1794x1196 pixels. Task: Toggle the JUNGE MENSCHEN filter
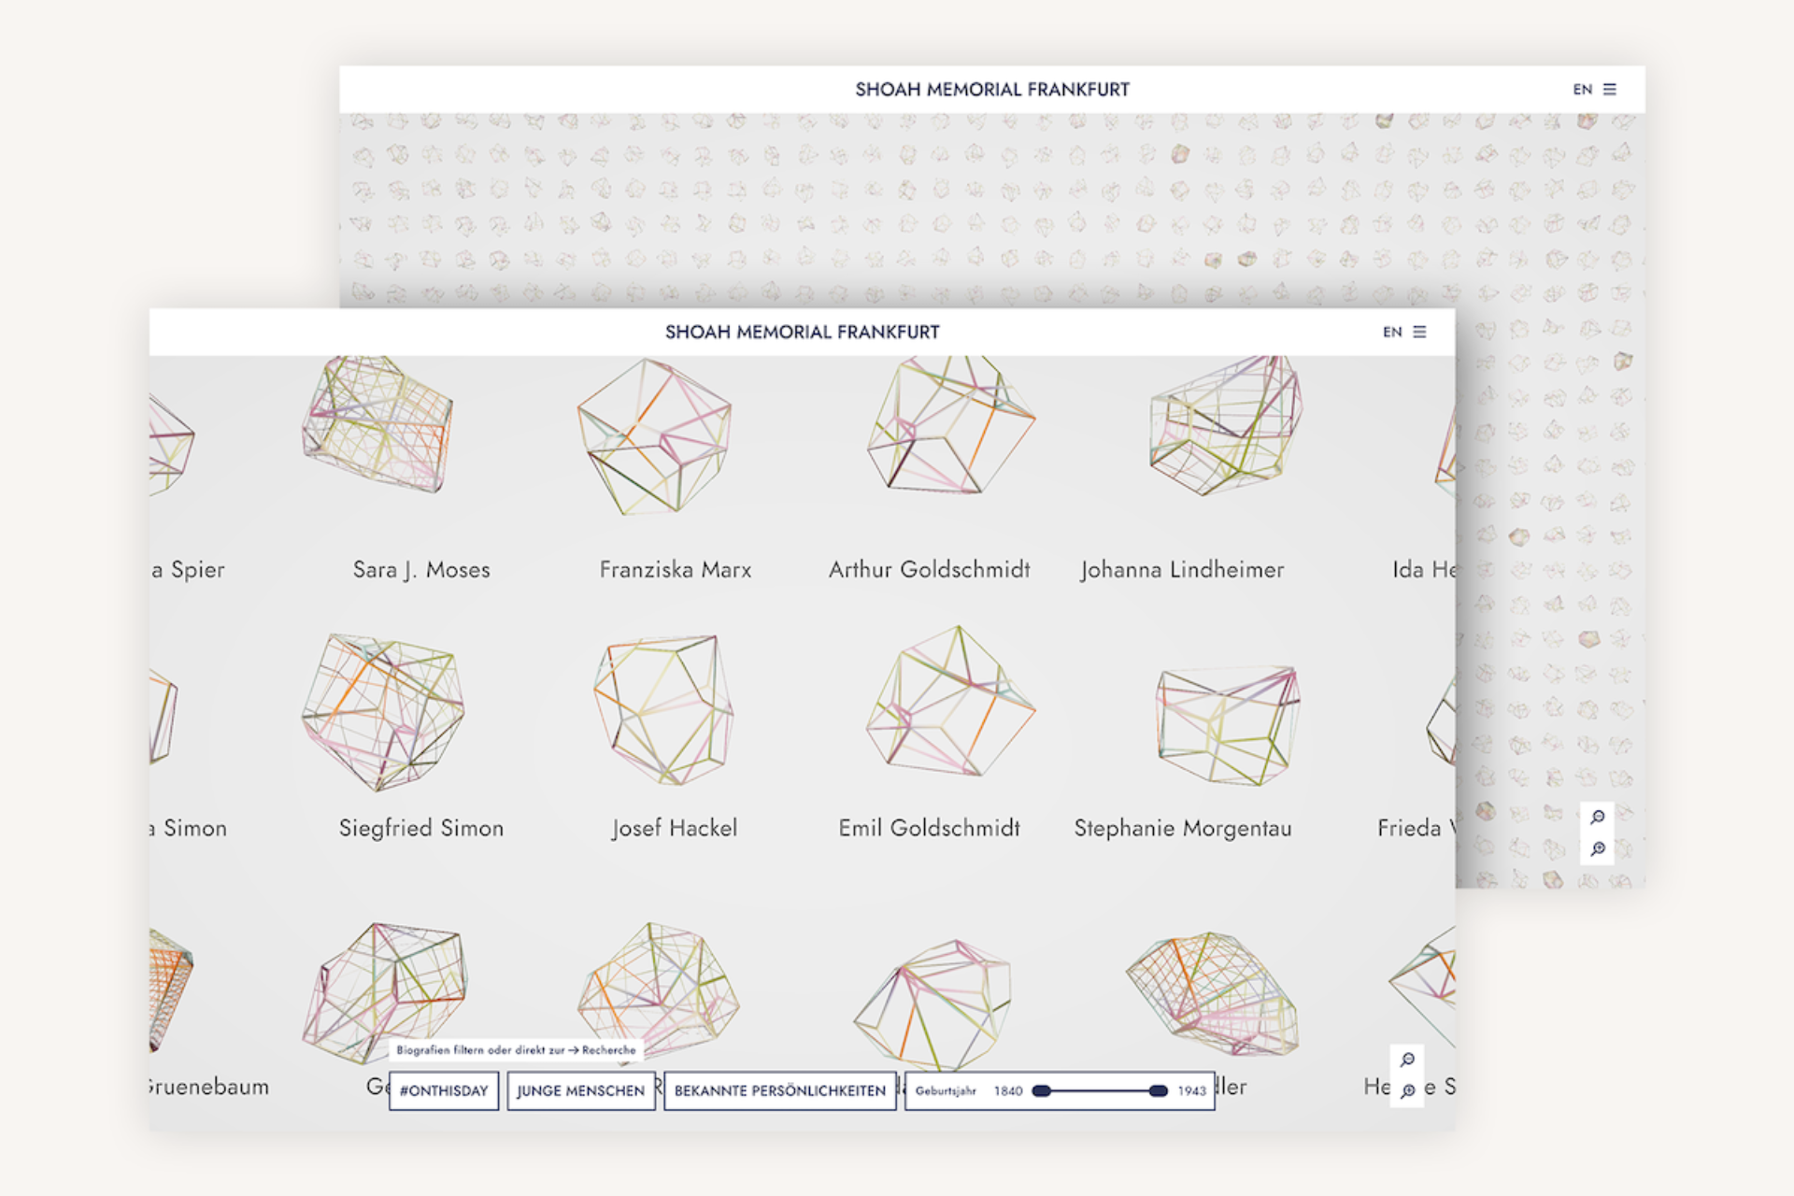point(580,1090)
